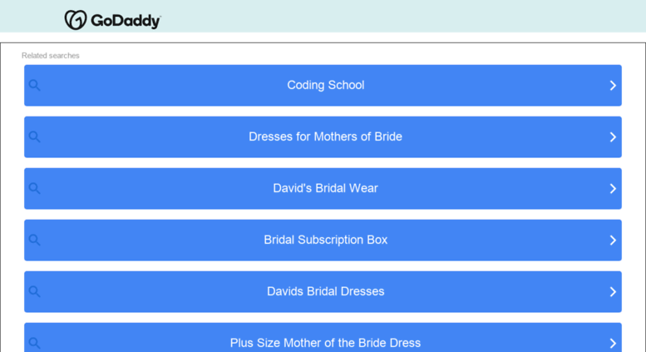Open the Coding School related search
Screen dimensions: 646x352
pos(323,86)
